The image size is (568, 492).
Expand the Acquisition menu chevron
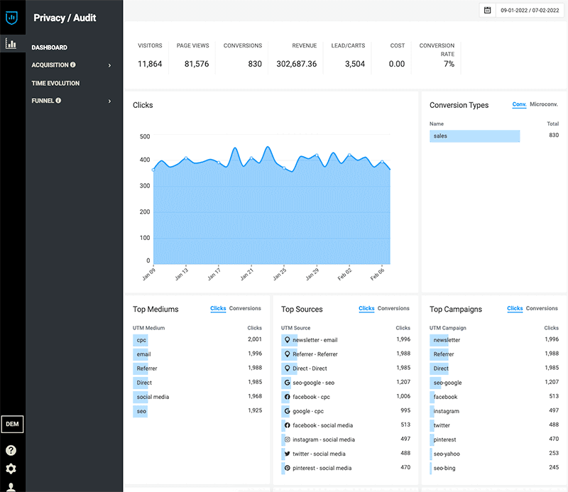[110, 65]
